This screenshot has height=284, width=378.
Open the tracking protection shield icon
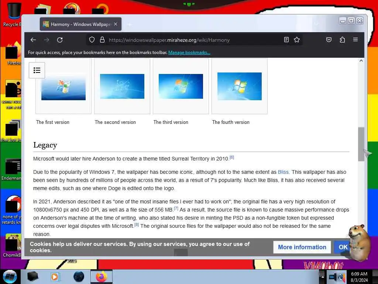coord(92,40)
